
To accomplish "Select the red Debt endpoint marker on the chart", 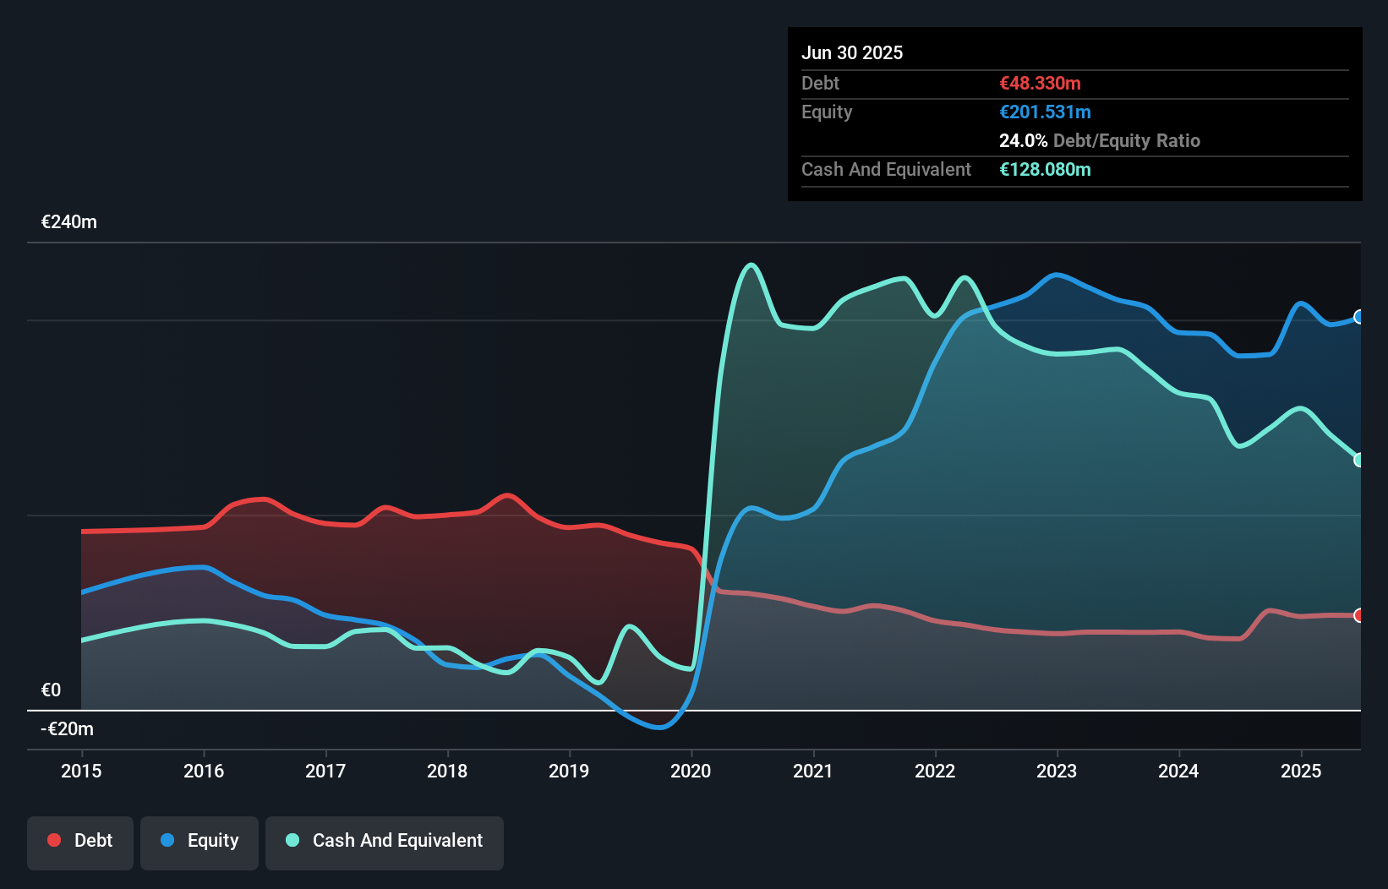I will 1359,615.
